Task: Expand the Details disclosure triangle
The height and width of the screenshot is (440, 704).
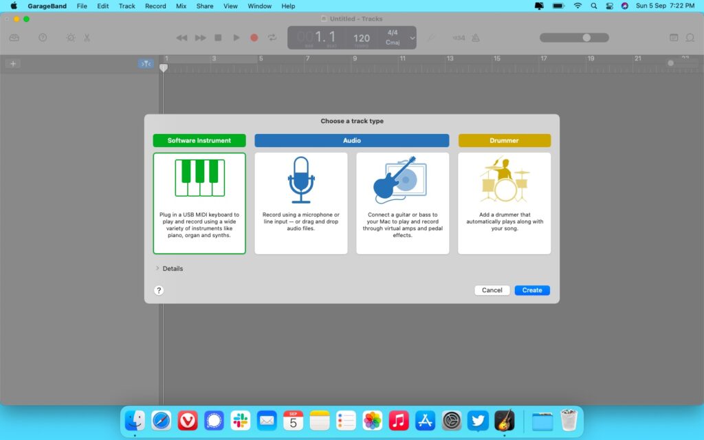Action: click(x=157, y=268)
